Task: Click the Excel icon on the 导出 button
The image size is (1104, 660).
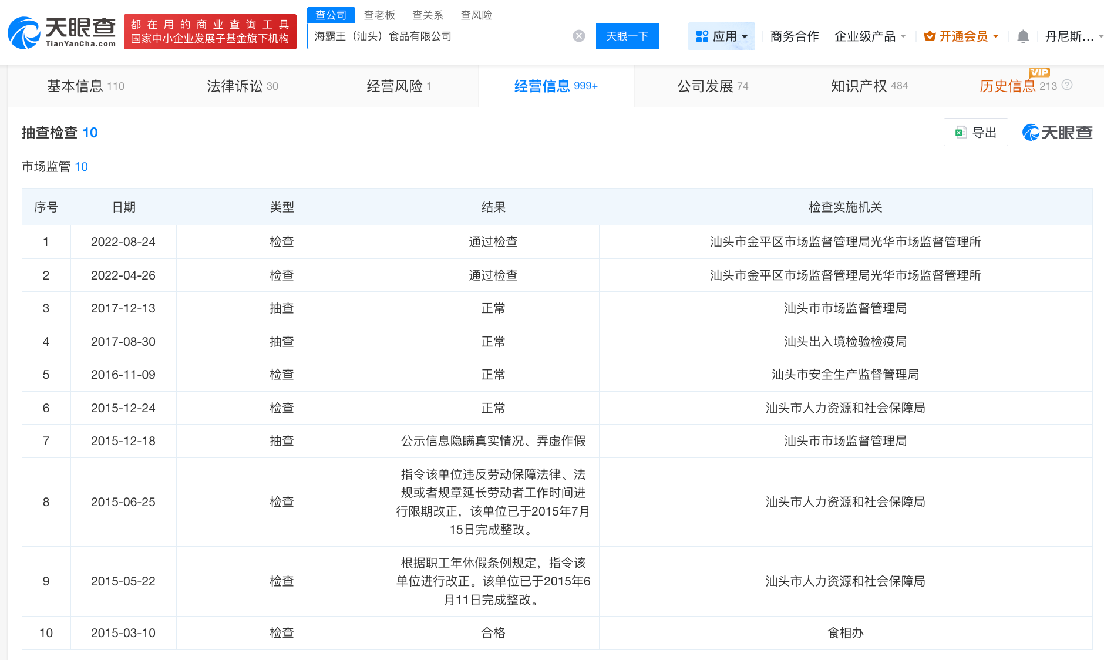Action: pos(961,133)
